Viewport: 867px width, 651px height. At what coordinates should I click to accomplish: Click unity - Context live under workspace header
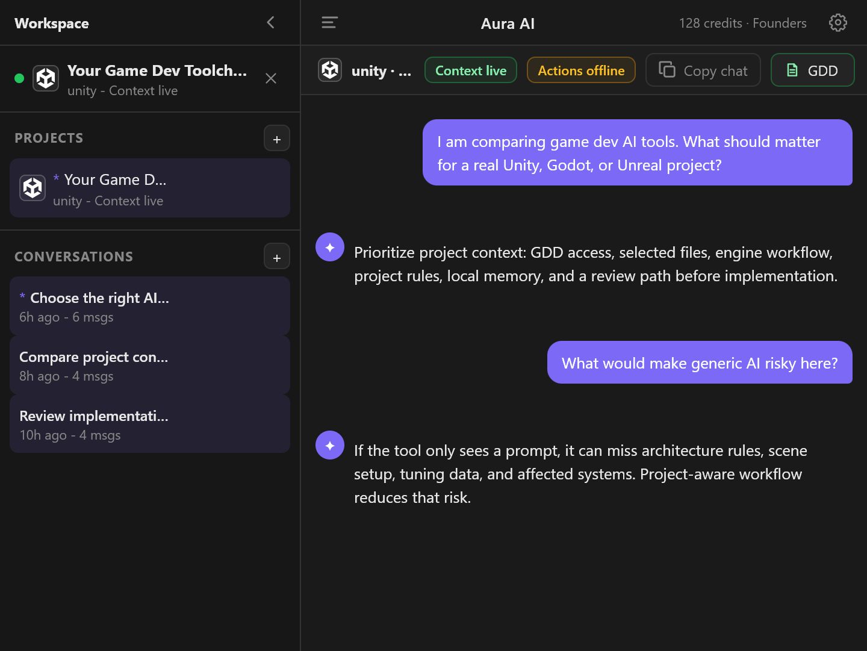click(x=122, y=91)
